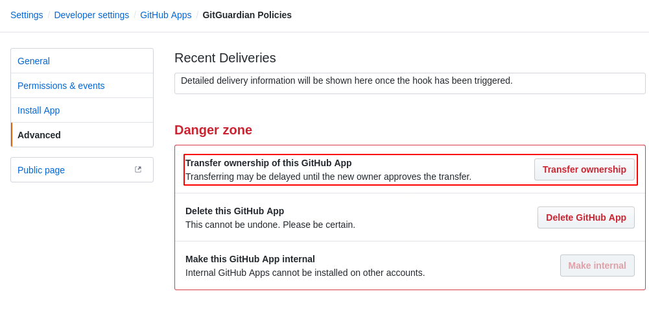Navigate to GitHub Apps breadcrumb link
The height and width of the screenshot is (309, 649).
coord(165,15)
